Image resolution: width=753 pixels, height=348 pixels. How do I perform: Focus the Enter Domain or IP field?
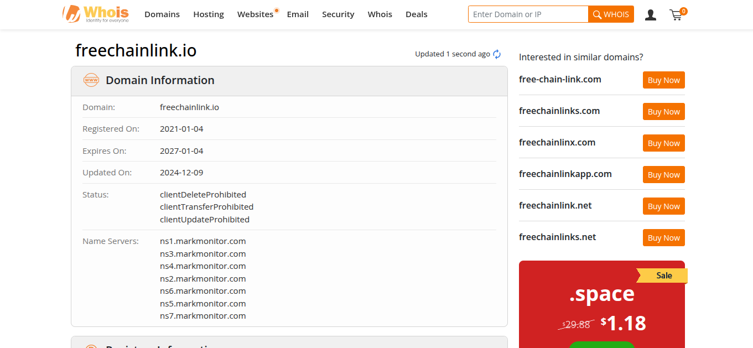528,14
